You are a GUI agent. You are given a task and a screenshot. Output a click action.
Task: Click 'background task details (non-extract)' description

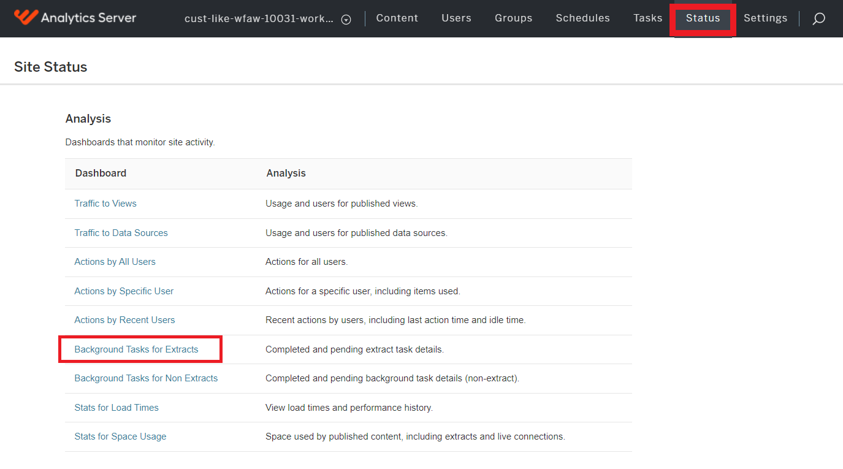(x=392, y=378)
